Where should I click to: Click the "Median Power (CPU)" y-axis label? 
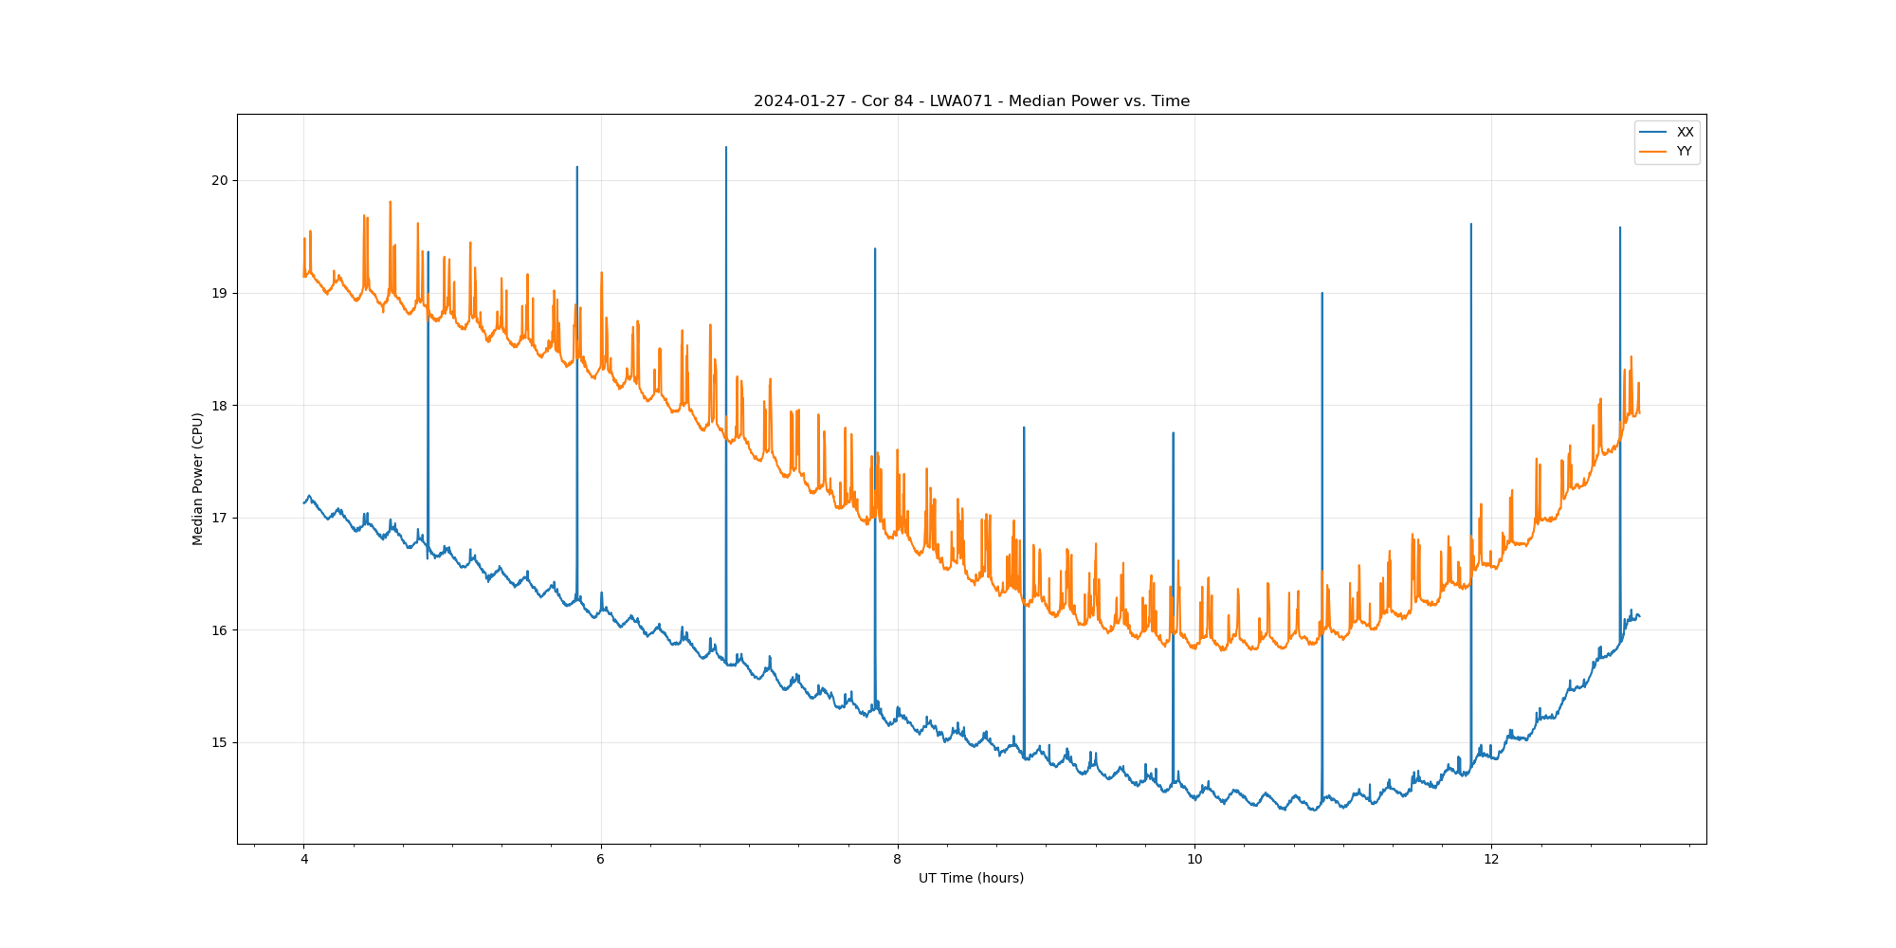tap(198, 479)
